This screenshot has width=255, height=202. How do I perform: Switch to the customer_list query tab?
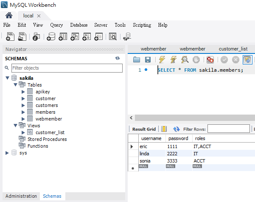[233, 49]
